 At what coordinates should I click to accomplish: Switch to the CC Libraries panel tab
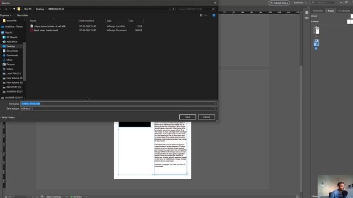point(344,11)
